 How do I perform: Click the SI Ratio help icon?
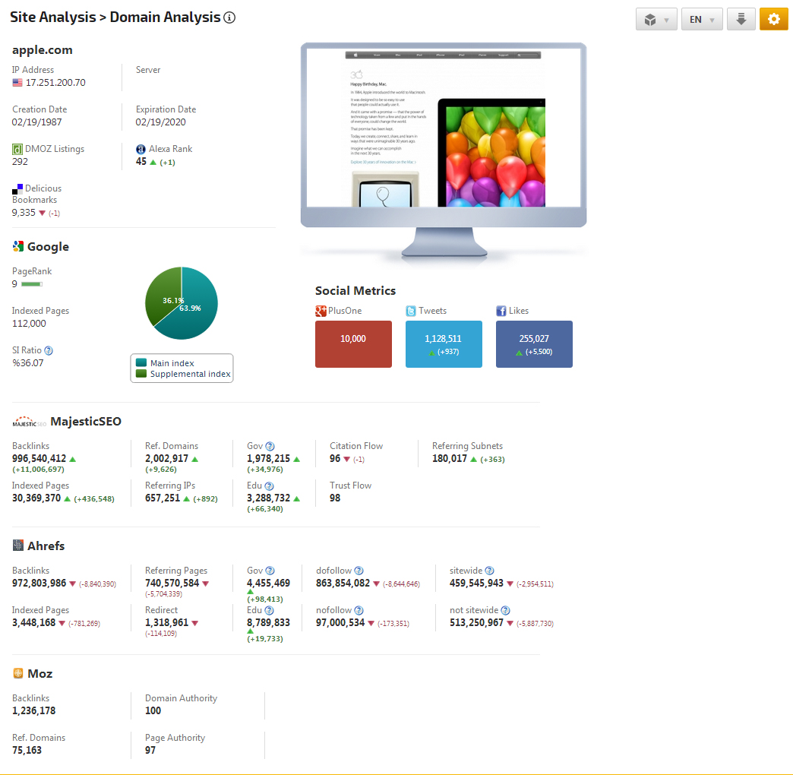coord(49,350)
